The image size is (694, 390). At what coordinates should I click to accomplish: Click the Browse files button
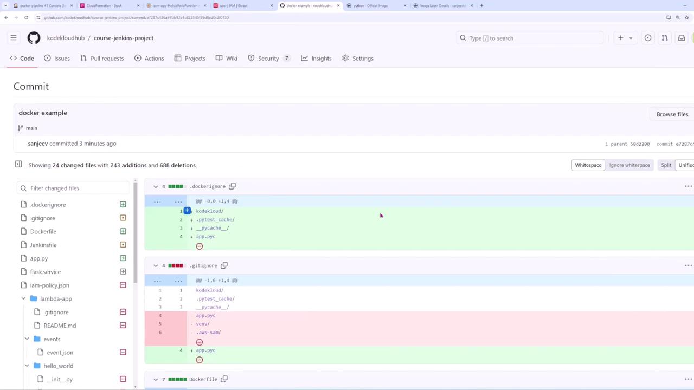coord(672,114)
